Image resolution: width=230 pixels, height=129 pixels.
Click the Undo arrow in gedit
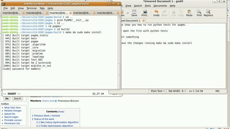[156, 13]
